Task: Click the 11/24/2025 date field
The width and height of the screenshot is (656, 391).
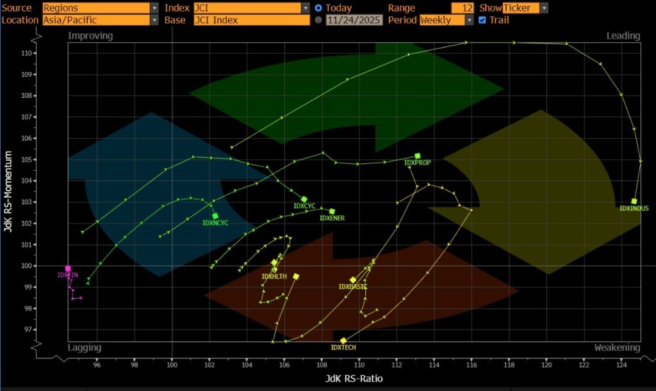Action: [354, 20]
